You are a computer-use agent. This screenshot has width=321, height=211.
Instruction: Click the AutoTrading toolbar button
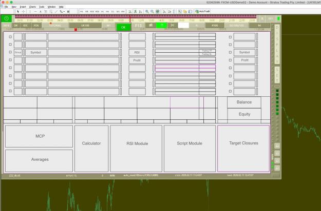[x=203, y=11]
